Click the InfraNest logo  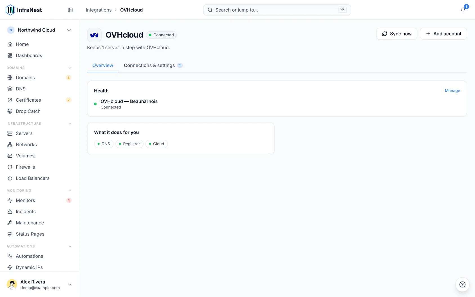point(24,10)
